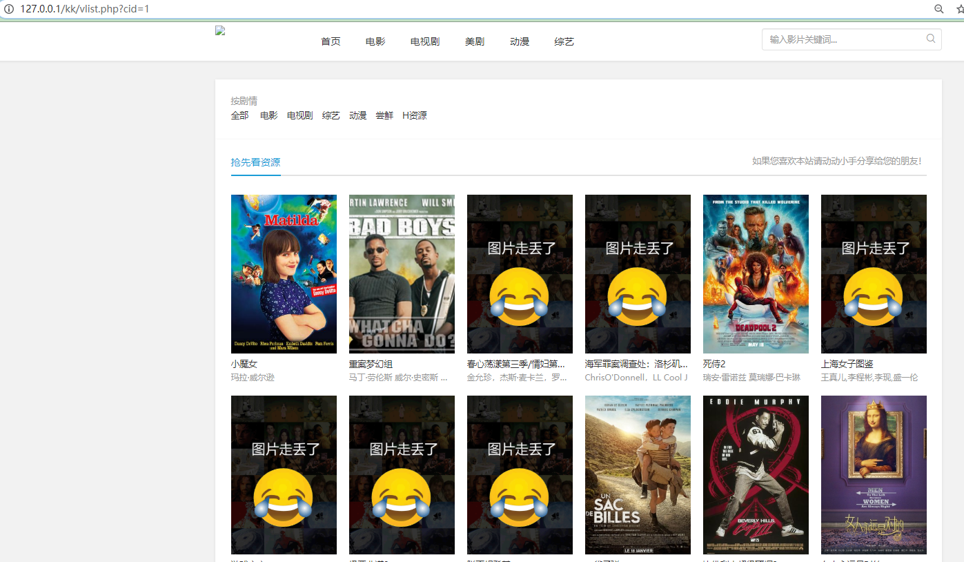This screenshot has width=964, height=562.
Task: Open the Bad Boys movie poster
Action: pyautogui.click(x=402, y=274)
